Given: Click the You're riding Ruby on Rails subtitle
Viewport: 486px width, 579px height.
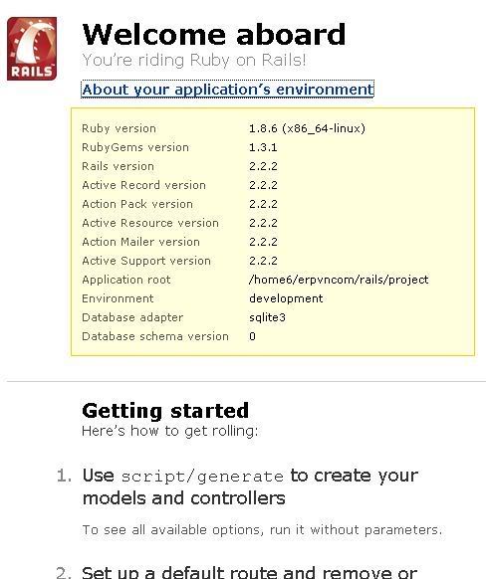Looking at the screenshot, I should 194,61.
